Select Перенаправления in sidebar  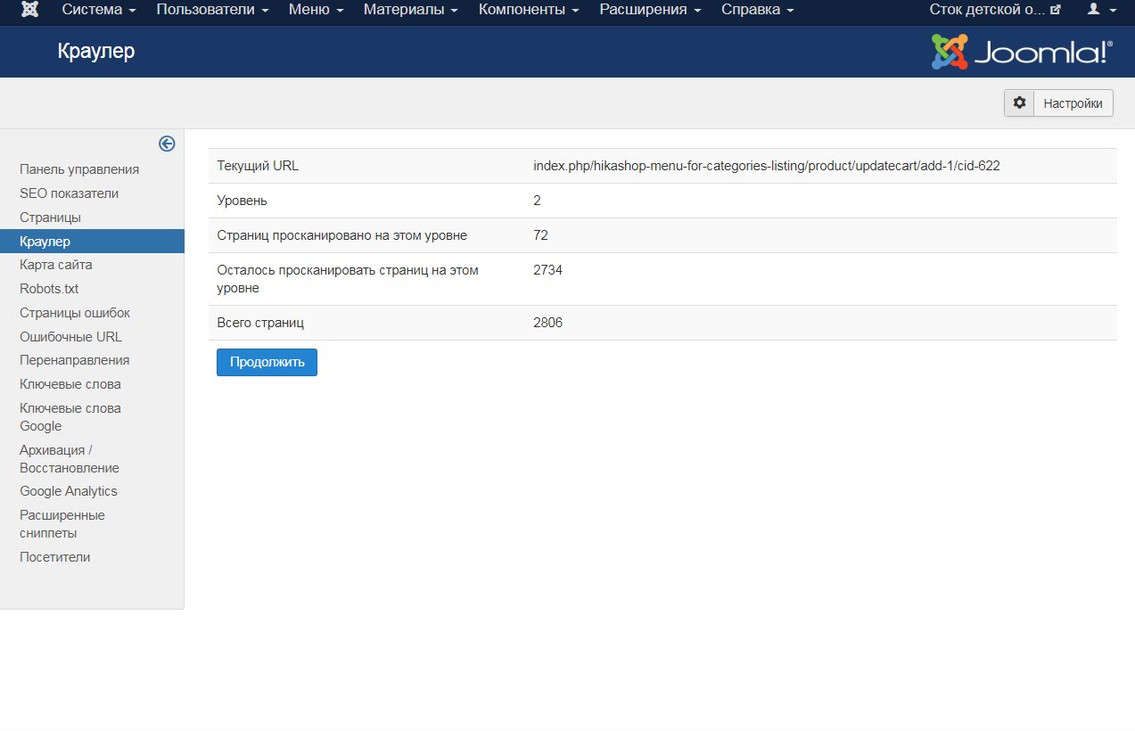coord(75,360)
